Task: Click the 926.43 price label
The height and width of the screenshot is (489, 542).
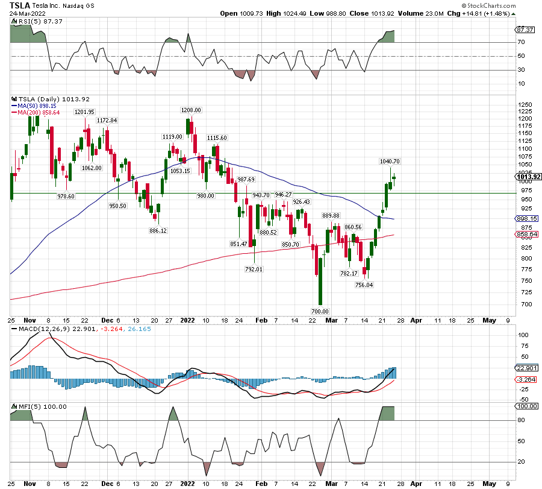Action: (x=302, y=201)
